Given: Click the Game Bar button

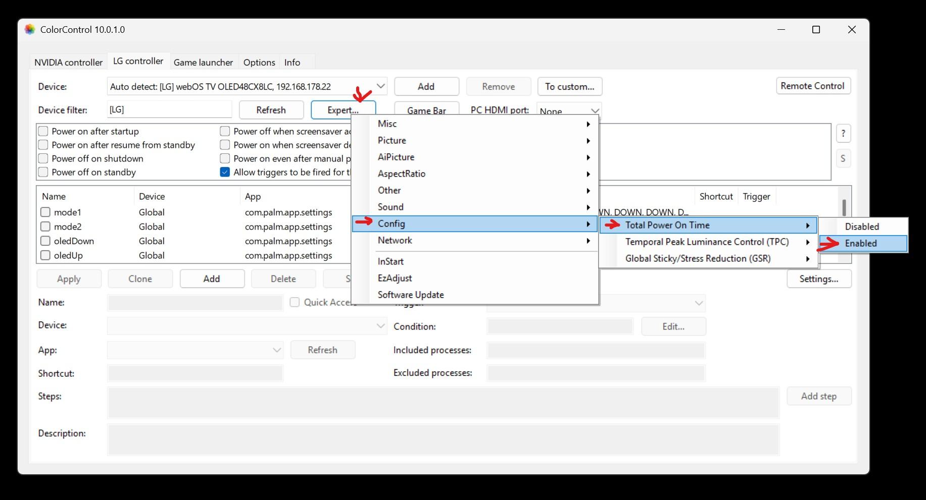Looking at the screenshot, I should (426, 110).
